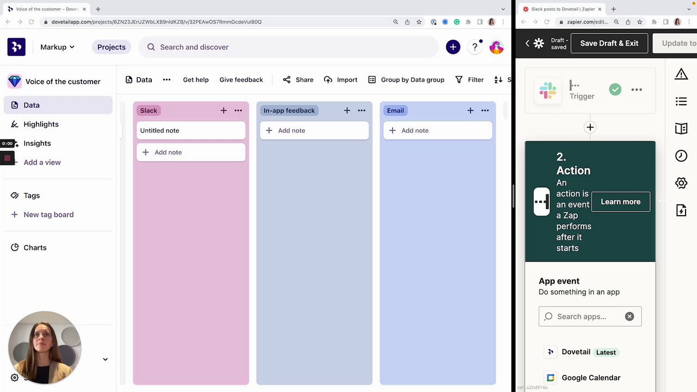Open a new tab in the Dovetail window
The image size is (697, 392).
pos(98,9)
